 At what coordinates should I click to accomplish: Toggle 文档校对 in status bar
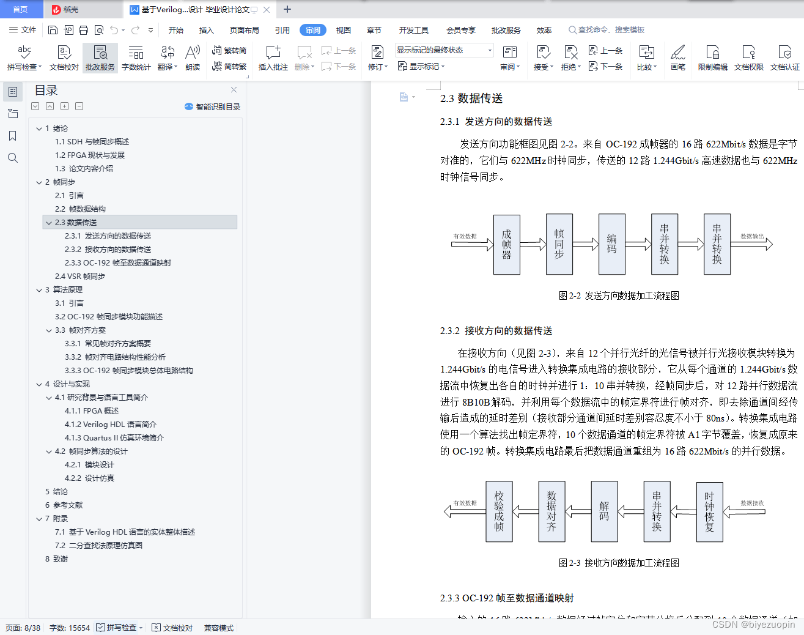coord(172,628)
